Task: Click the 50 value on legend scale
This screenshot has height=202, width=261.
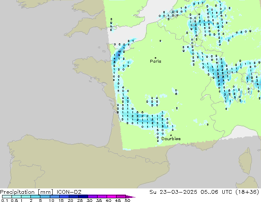Action: click(127, 200)
